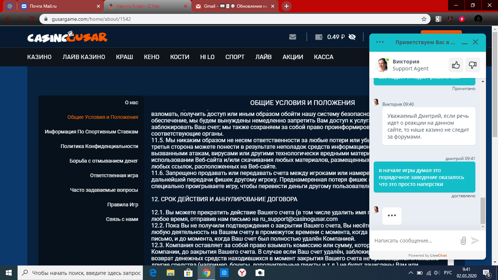Click agent Виктория's avatar in chat header
Viewport: 498px width, 280px height.
(382, 65)
